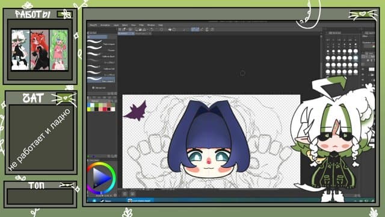This screenshot has width=385, height=217.
Task: Pick the yellow-green swatch in color set
Action: pos(89,109)
